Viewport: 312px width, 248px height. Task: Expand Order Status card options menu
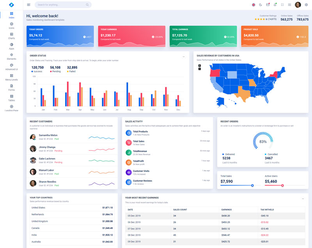[x=184, y=57]
